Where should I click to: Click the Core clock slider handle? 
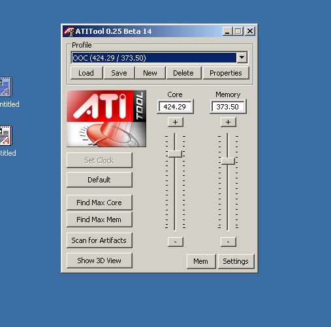(x=176, y=154)
